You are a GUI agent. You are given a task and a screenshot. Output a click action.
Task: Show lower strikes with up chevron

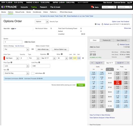pos(110,69)
